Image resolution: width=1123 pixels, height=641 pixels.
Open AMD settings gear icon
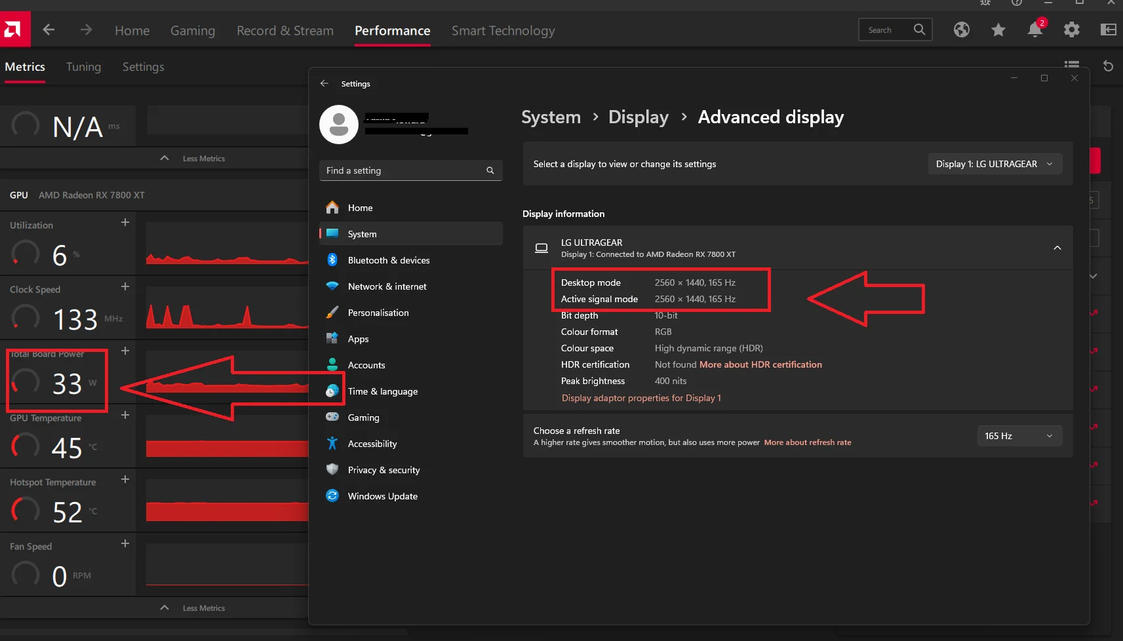click(1072, 29)
